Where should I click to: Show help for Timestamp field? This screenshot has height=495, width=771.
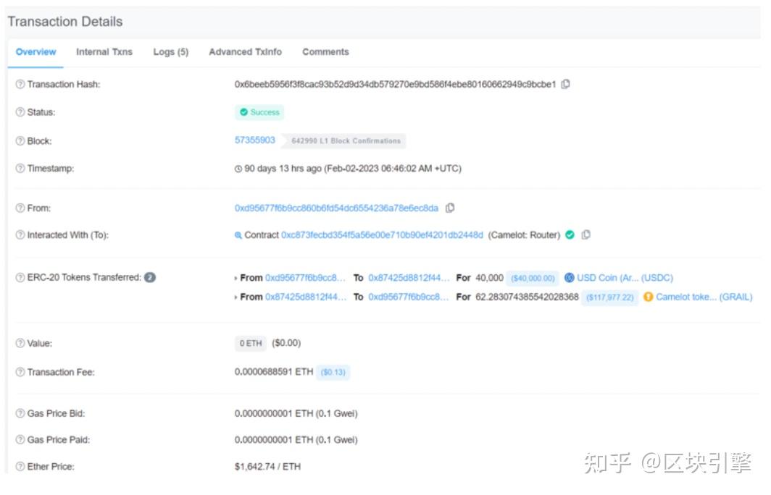(x=20, y=169)
